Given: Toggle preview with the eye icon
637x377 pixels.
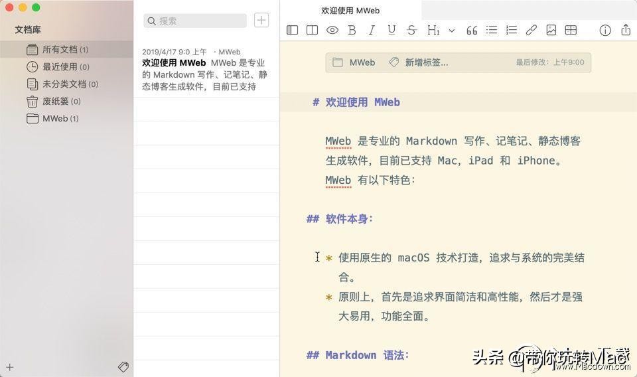Looking at the screenshot, I should click(332, 30).
